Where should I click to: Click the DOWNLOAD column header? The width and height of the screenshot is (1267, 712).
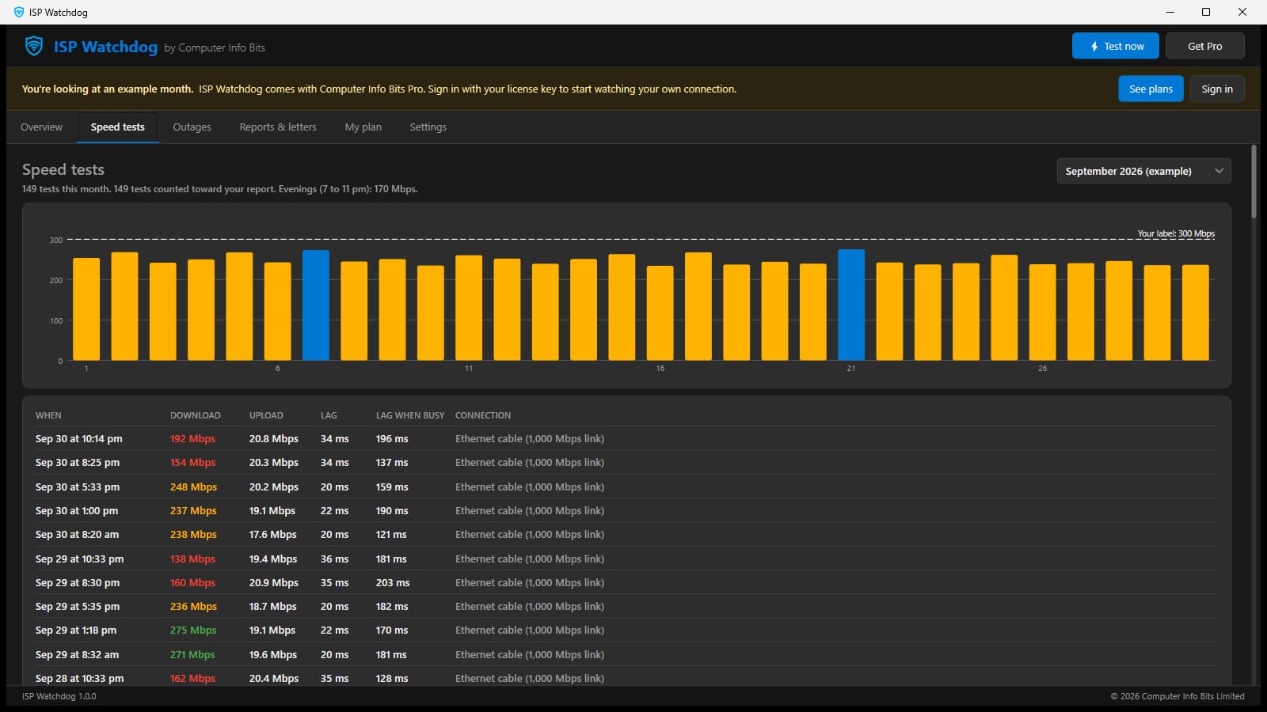click(196, 415)
